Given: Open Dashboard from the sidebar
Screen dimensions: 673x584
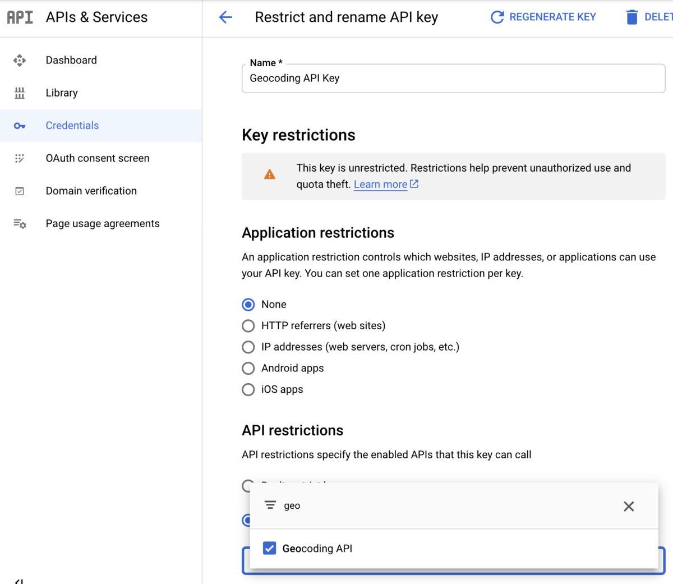Looking at the screenshot, I should point(71,60).
